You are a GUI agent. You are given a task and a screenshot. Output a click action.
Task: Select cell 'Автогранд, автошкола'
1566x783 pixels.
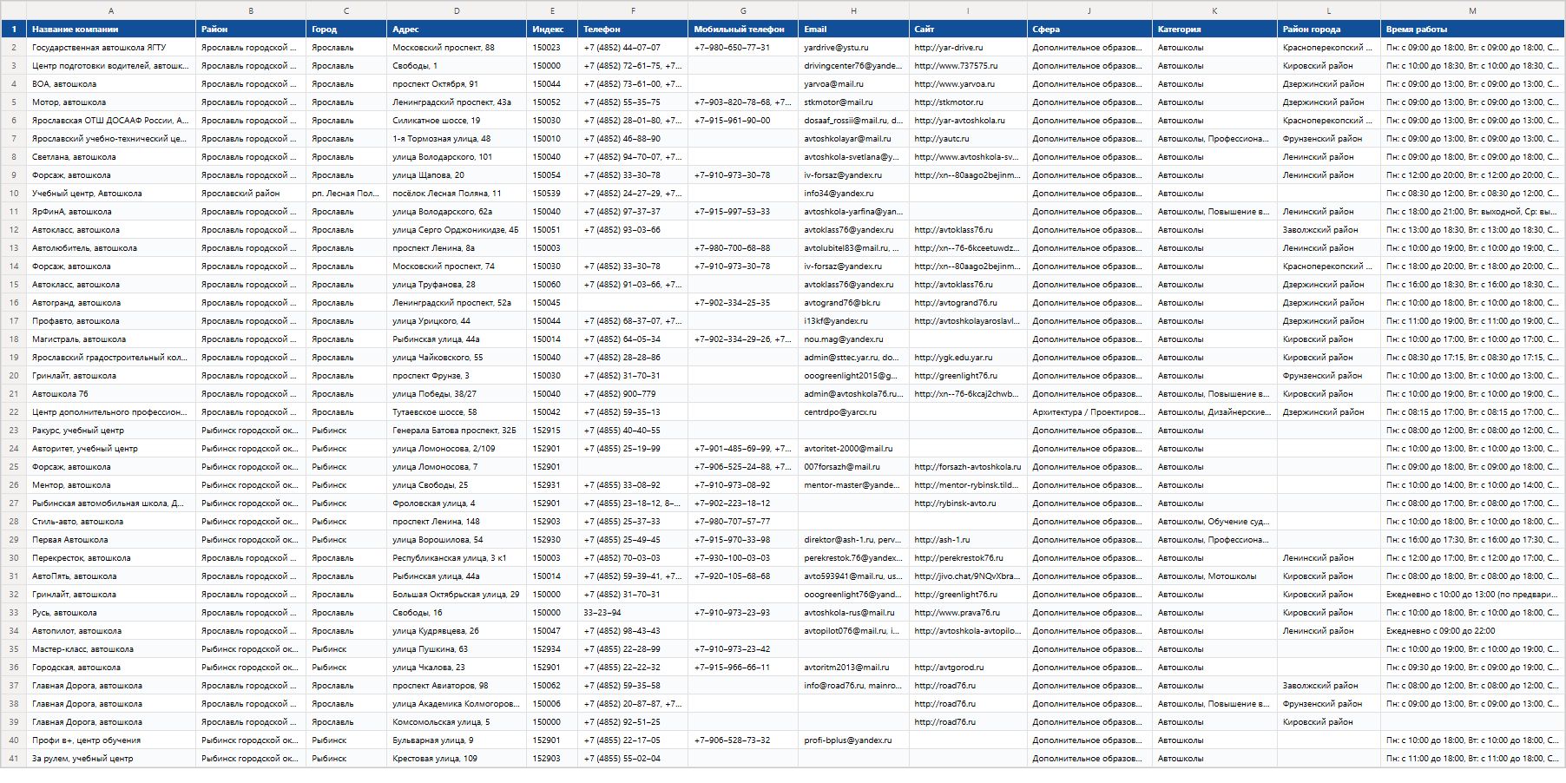click(111, 303)
